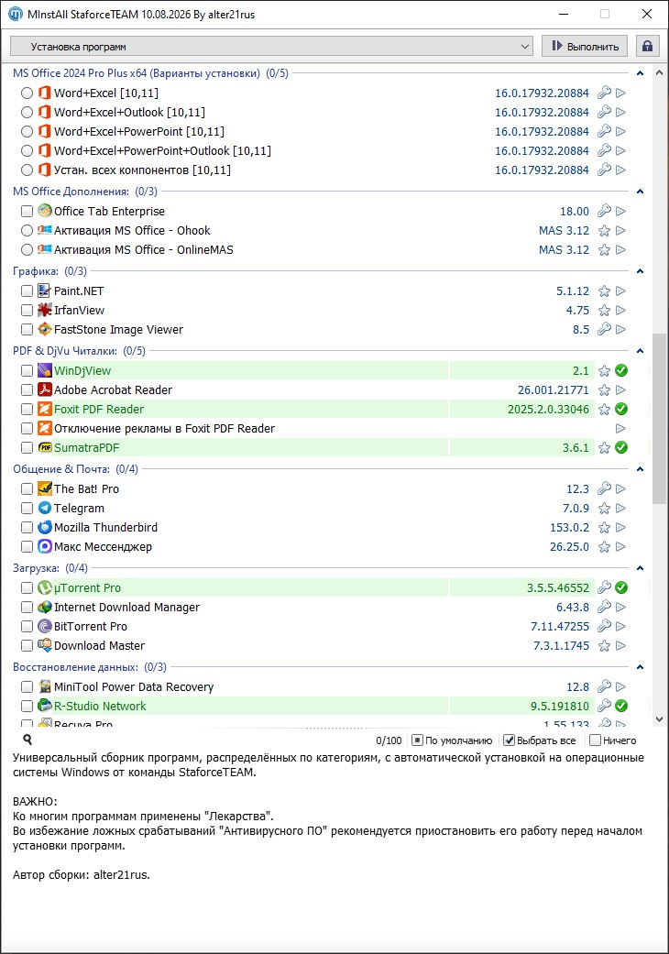
Task: Enable the Выбрать все checkbox
Action: [510, 740]
